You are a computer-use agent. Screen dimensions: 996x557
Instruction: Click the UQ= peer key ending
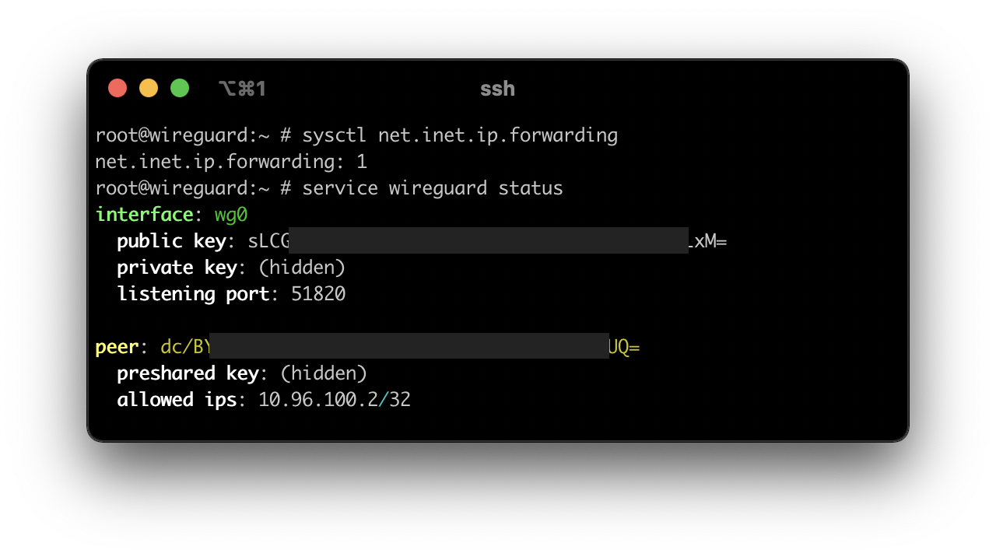point(624,347)
